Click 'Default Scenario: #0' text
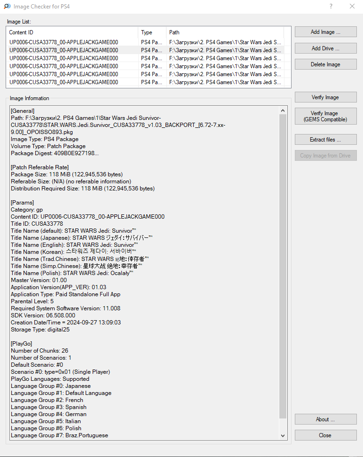Image resolution: width=363 pixels, height=457 pixels. tap(37, 365)
